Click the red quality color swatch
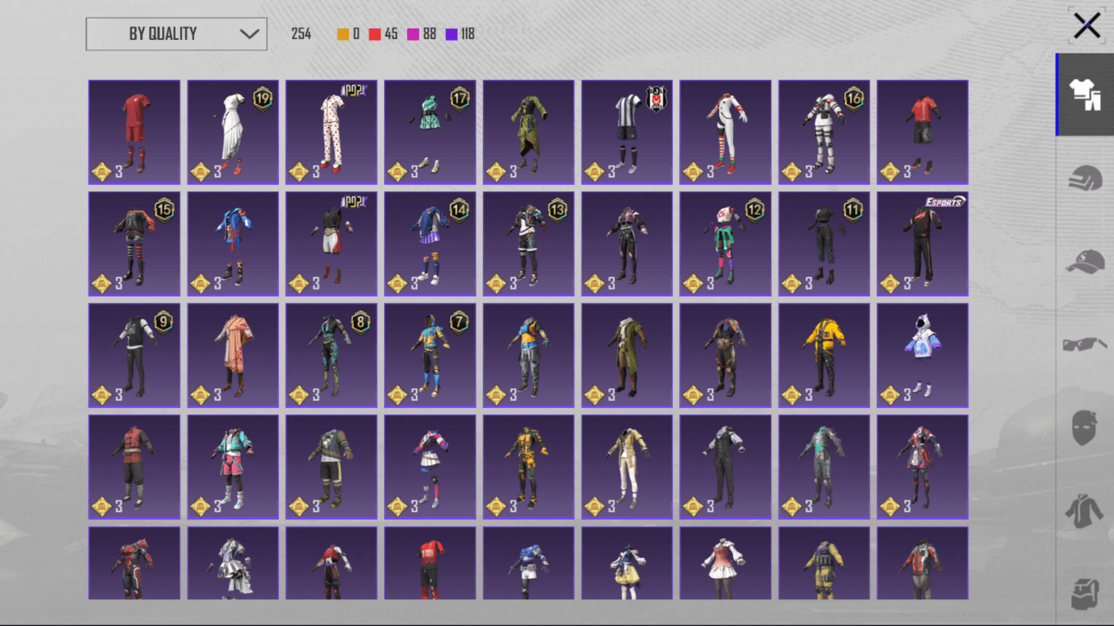The image size is (1114, 626). (x=375, y=34)
